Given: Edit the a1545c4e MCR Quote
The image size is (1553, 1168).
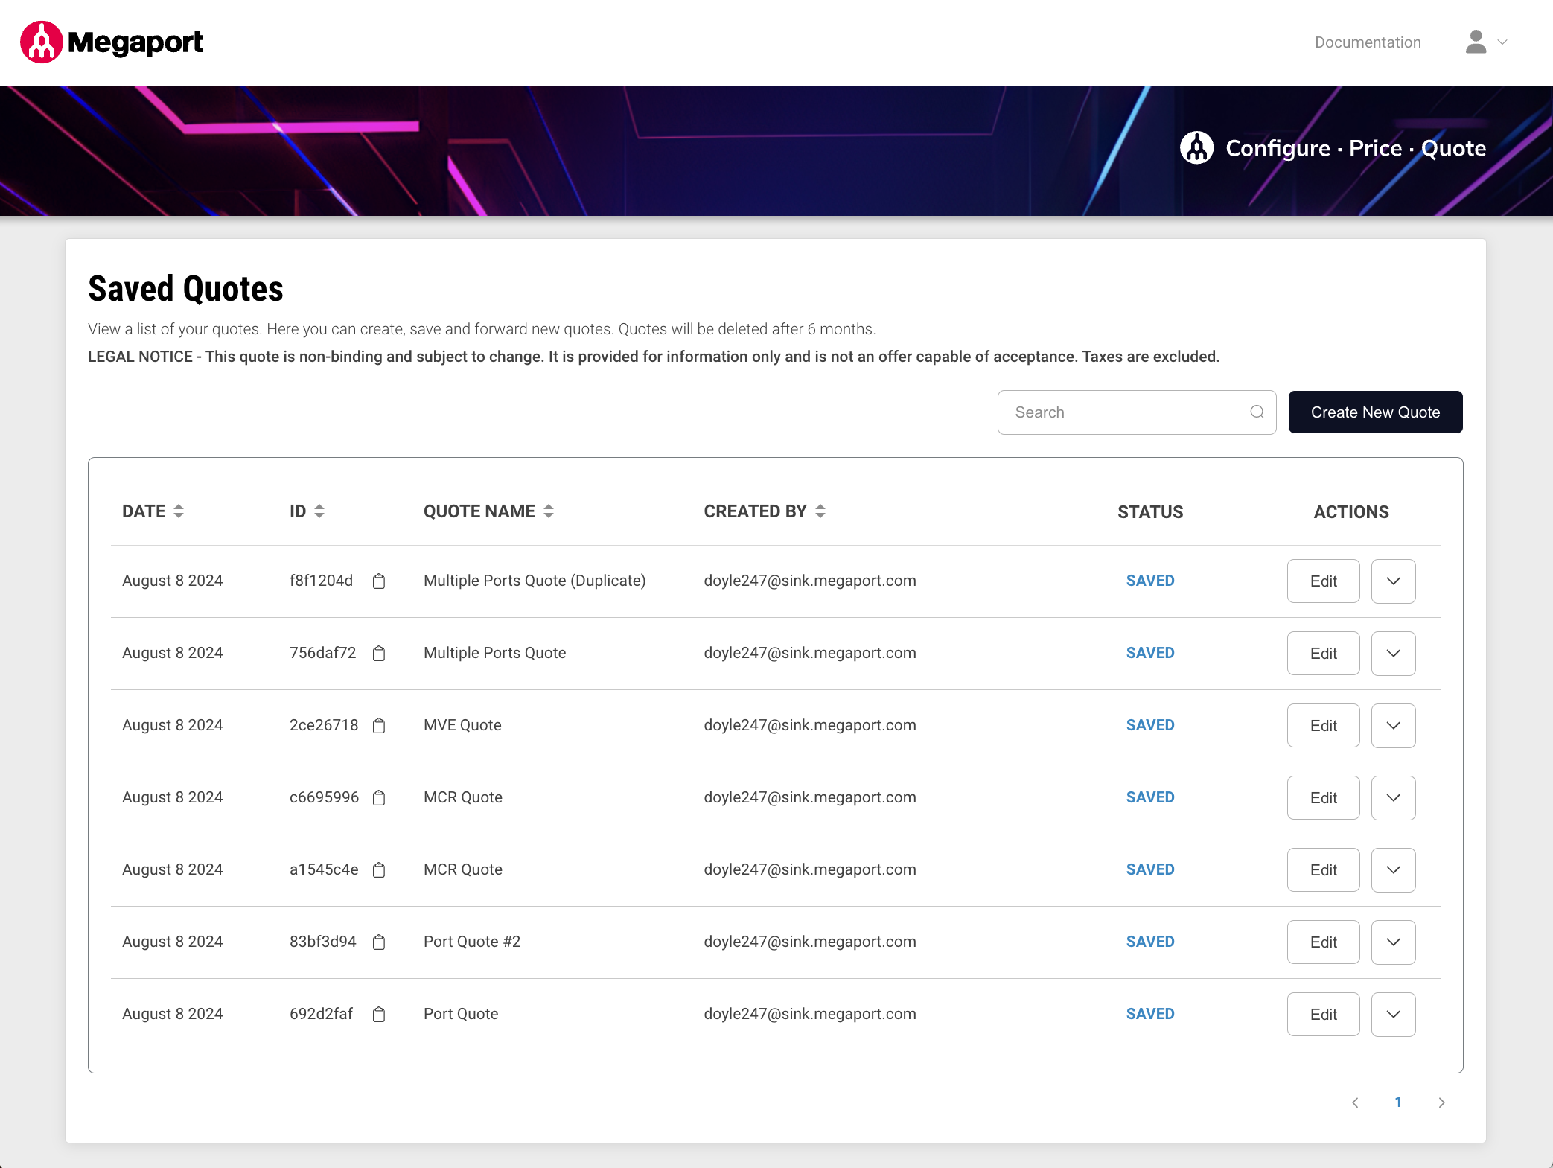Looking at the screenshot, I should tap(1323, 870).
